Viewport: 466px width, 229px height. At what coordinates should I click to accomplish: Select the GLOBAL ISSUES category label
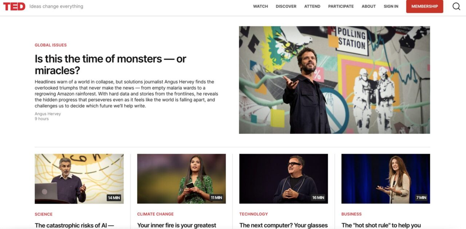point(51,45)
